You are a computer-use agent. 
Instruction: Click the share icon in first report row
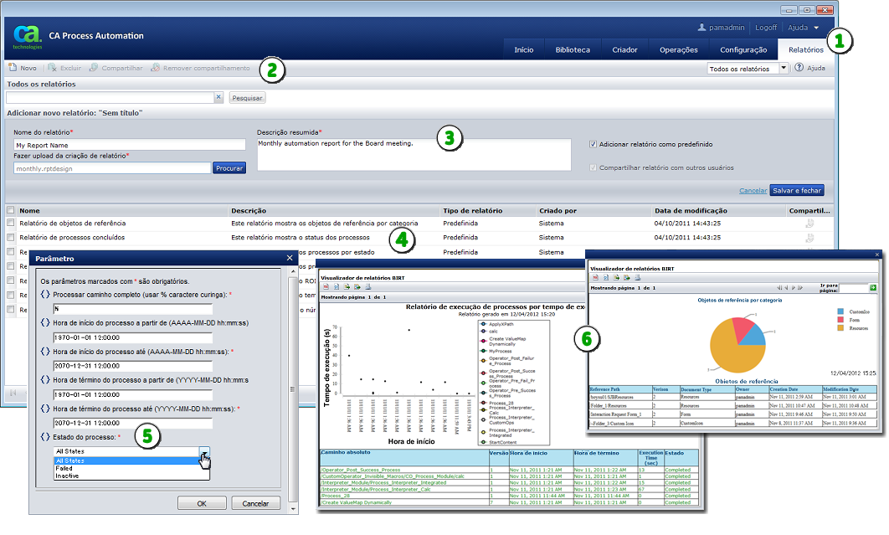coord(809,224)
